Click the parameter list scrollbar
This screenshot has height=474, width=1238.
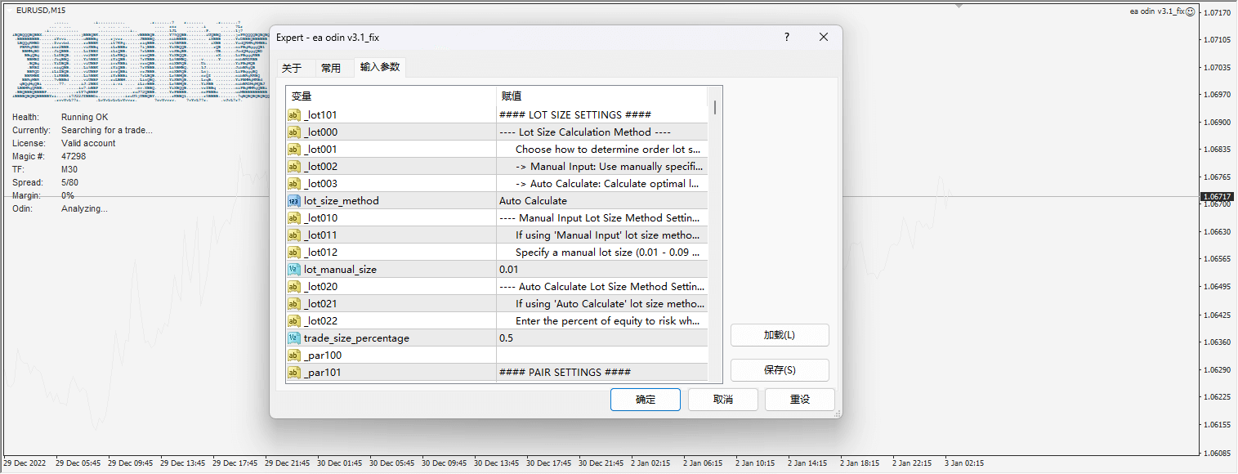tap(717, 106)
